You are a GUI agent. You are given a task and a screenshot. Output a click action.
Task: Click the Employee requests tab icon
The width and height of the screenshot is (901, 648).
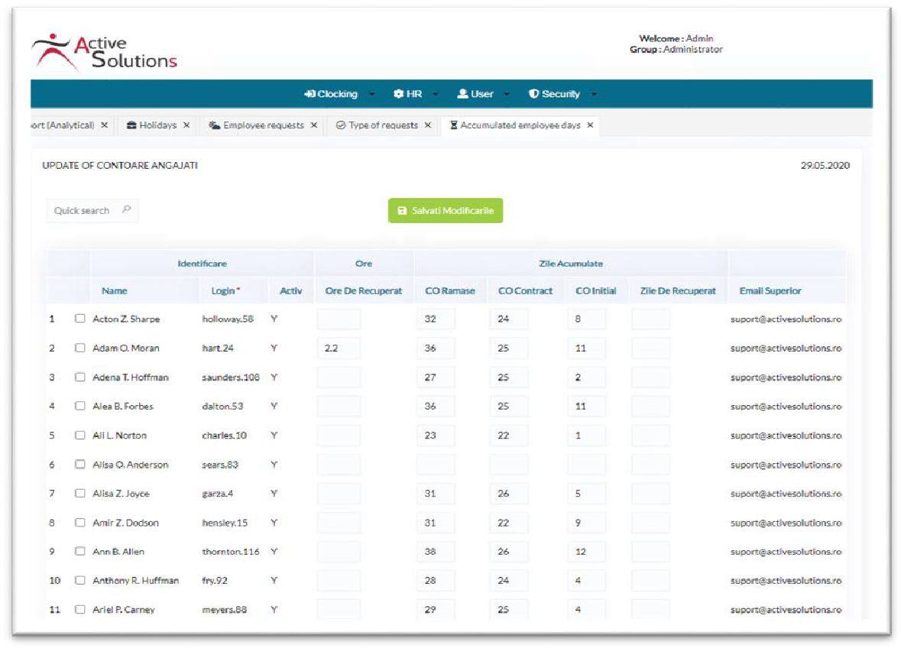pos(214,125)
